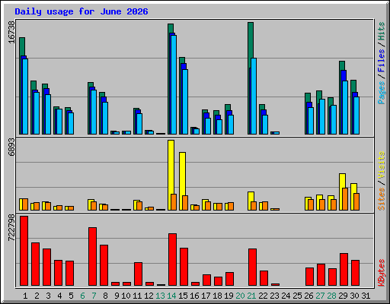The height and width of the screenshot is (304, 390).
Task: Click the red KBytes bar for day 11
Action: [139, 274]
